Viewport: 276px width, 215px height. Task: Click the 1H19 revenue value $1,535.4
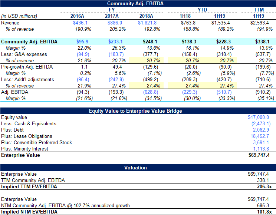pyautogui.click(x=221, y=23)
